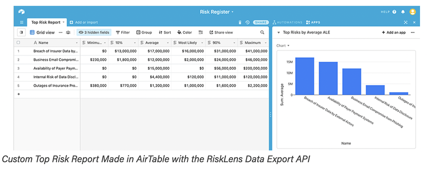The height and width of the screenshot is (171, 430).
Task: Click Add an app
Action: [393, 33]
